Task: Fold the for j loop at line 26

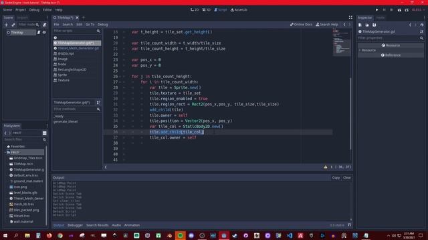Action: tap(120, 77)
